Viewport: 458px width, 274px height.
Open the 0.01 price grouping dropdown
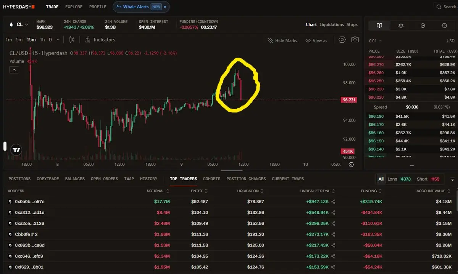(375, 41)
